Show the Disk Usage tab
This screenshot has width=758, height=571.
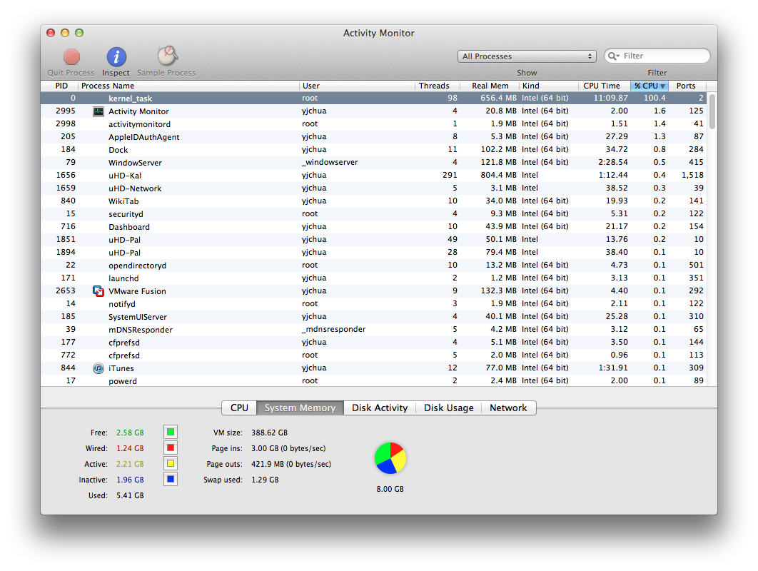(449, 408)
